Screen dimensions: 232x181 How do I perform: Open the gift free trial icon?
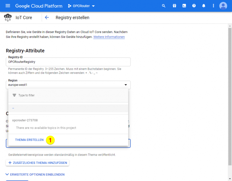coord(174,6)
